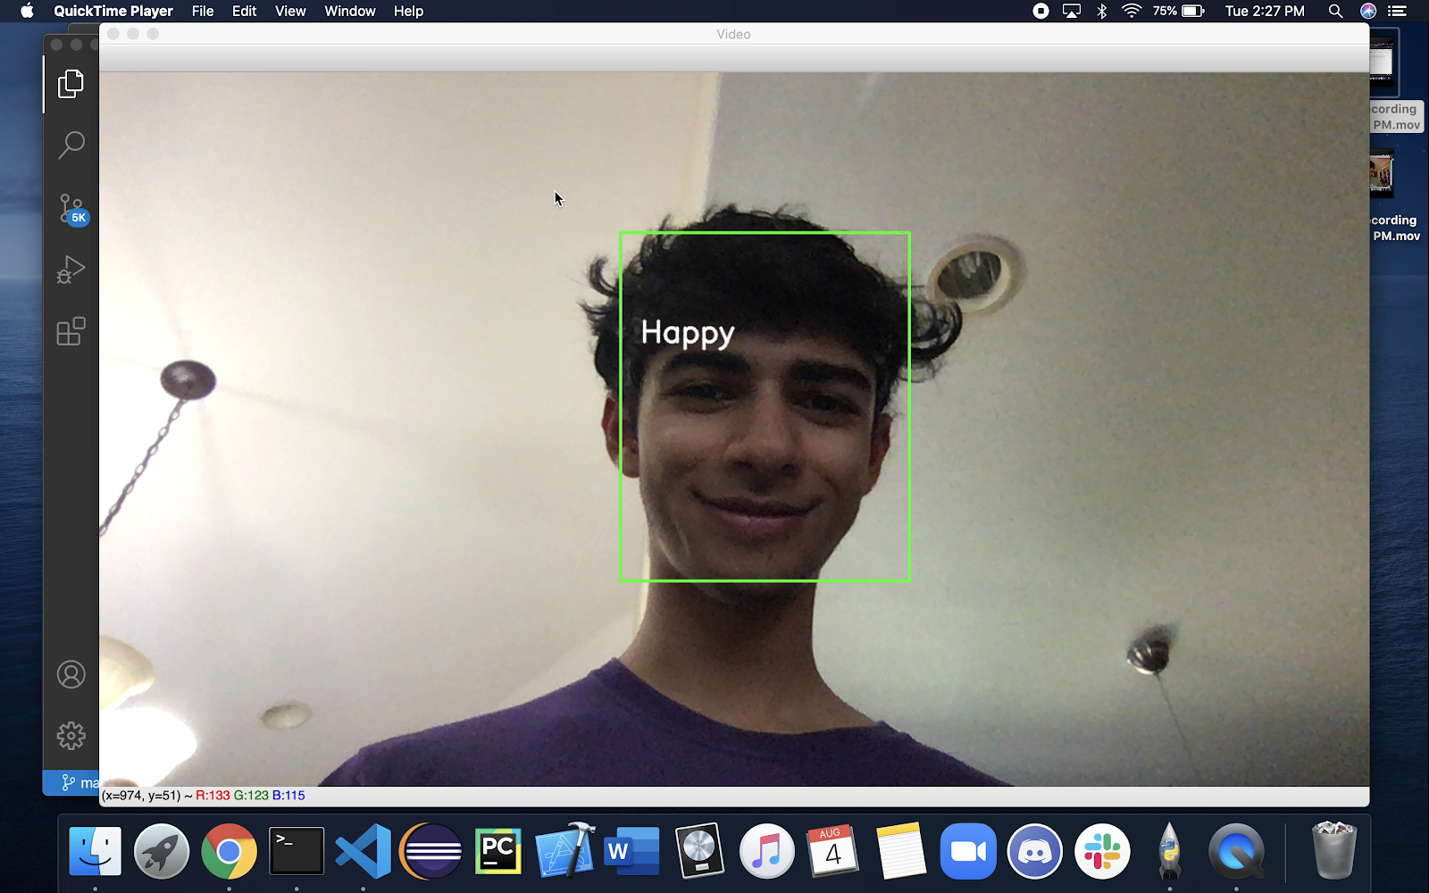Open the Manage gear in VS Code

pyautogui.click(x=71, y=736)
